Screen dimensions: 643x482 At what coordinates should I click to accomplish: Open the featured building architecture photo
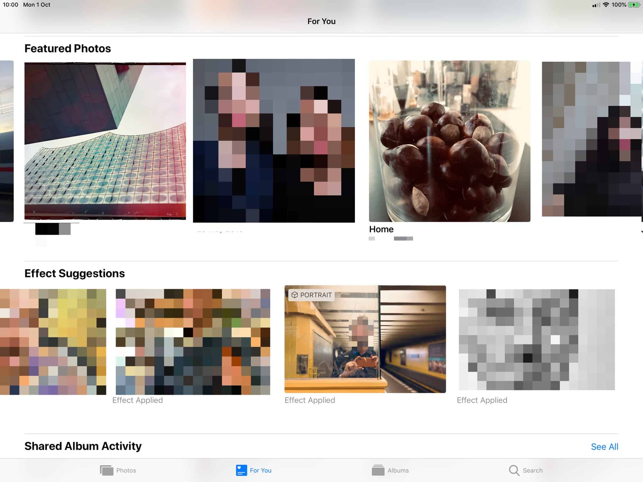coord(105,141)
